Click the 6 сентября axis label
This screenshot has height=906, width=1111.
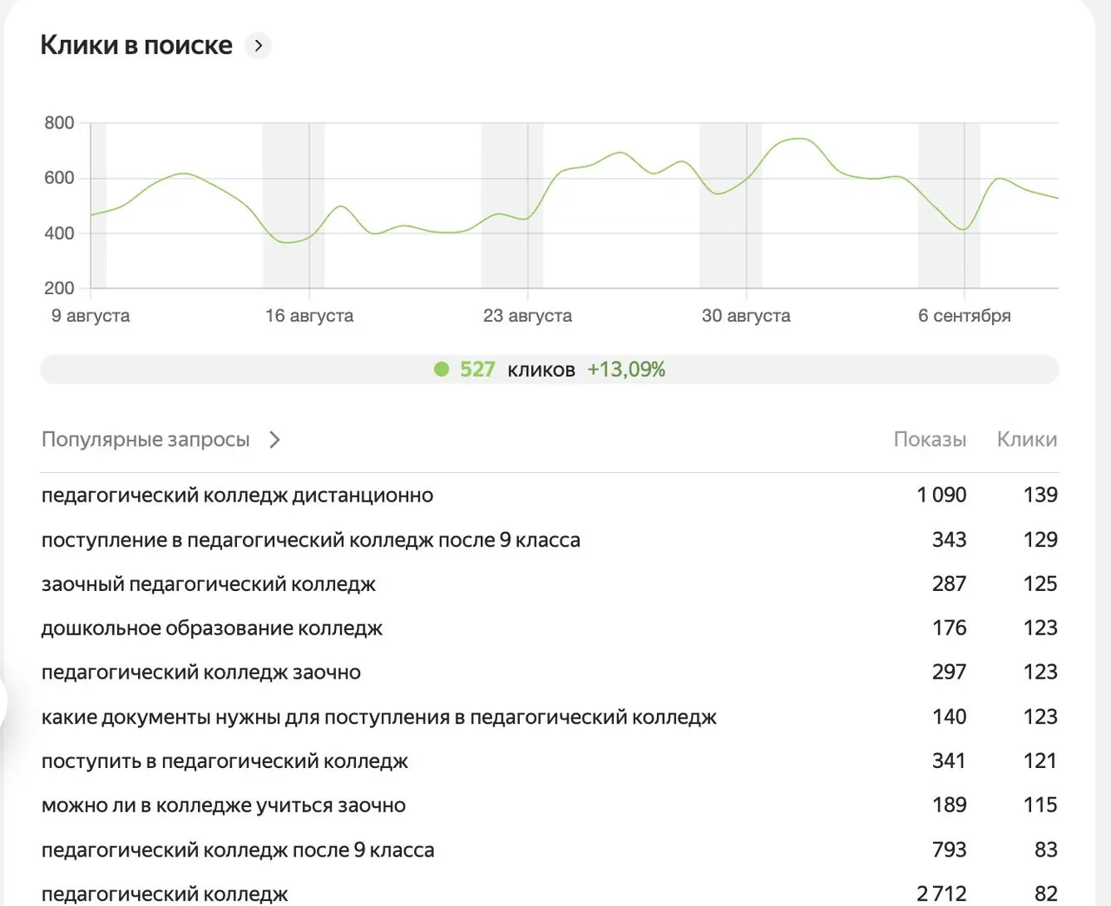click(965, 316)
